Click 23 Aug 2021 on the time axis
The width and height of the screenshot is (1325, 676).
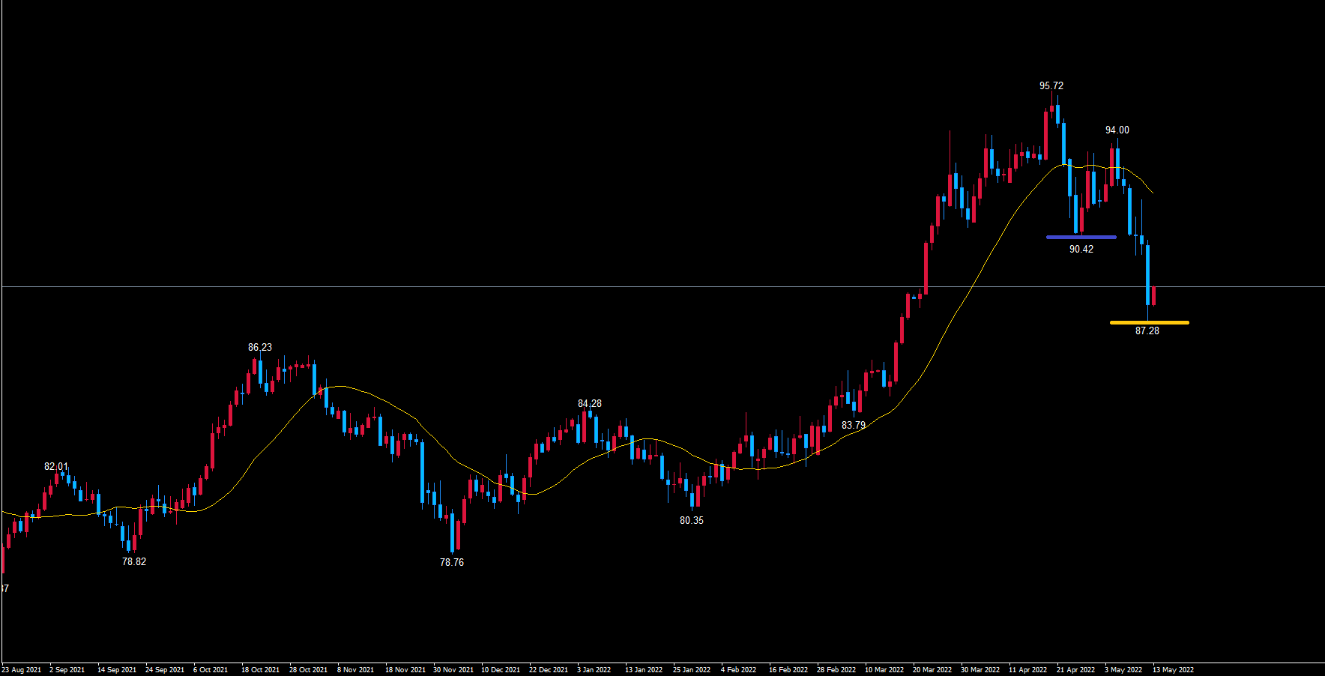pyautogui.click(x=22, y=669)
